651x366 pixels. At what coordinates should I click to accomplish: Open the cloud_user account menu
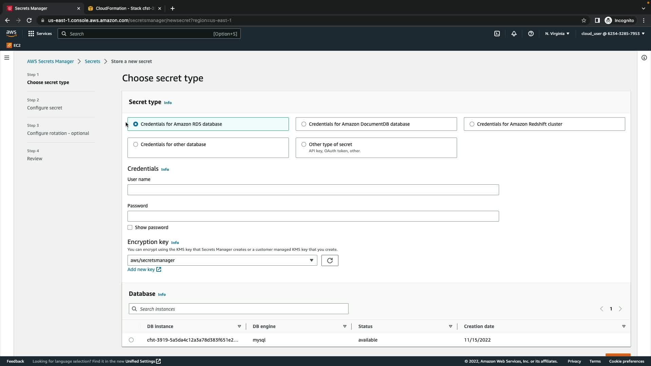pos(613,34)
